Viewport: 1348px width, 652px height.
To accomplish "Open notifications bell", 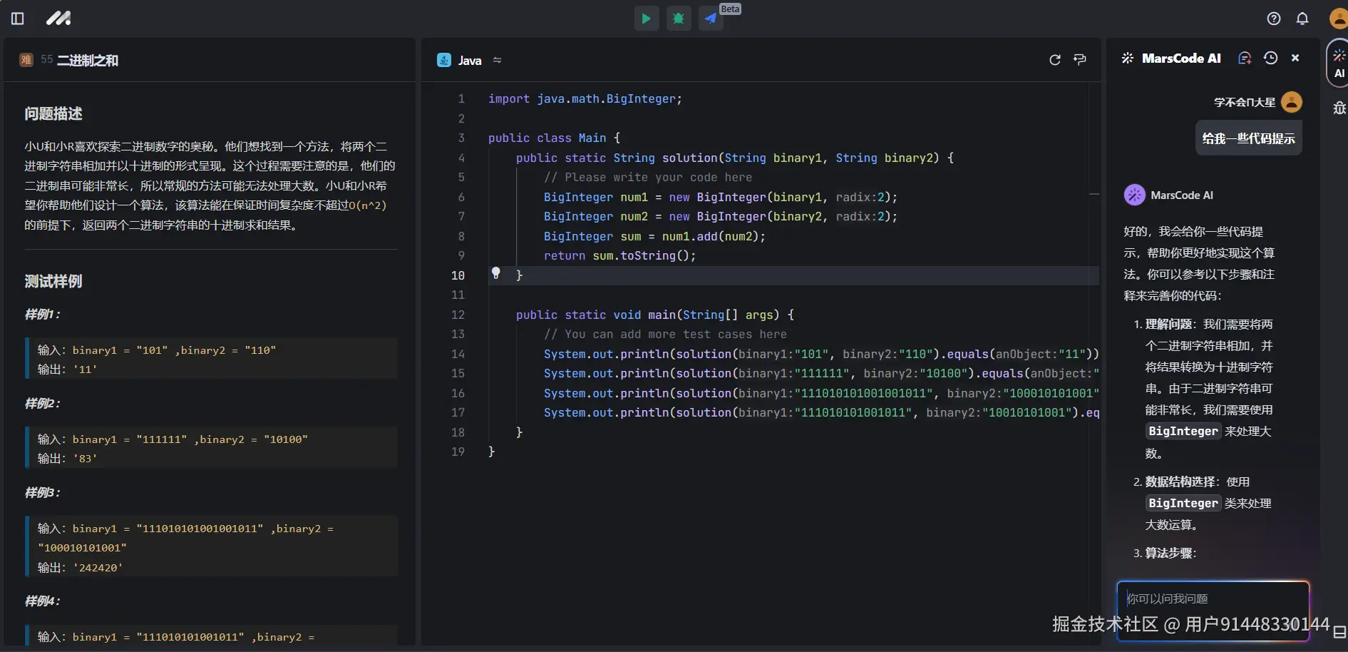I will coord(1302,19).
